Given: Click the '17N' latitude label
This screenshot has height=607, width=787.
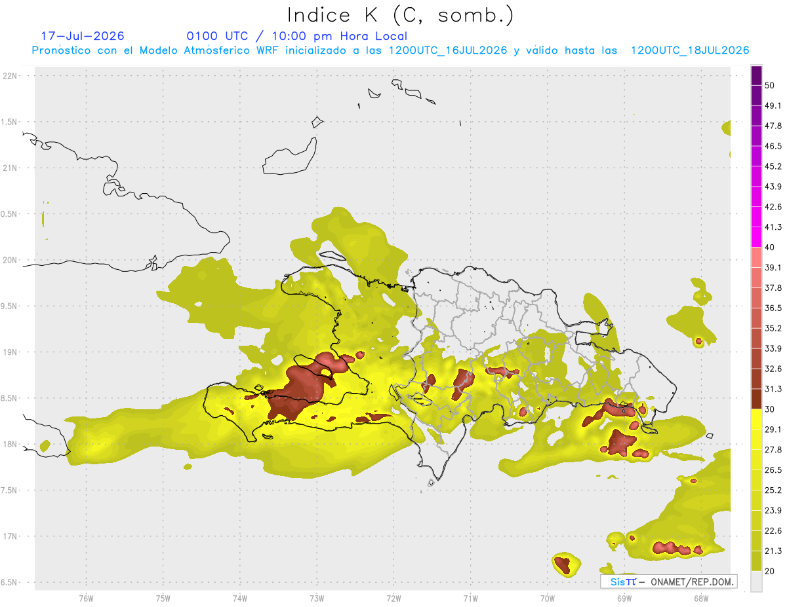Looking at the screenshot, I should click(x=11, y=536).
